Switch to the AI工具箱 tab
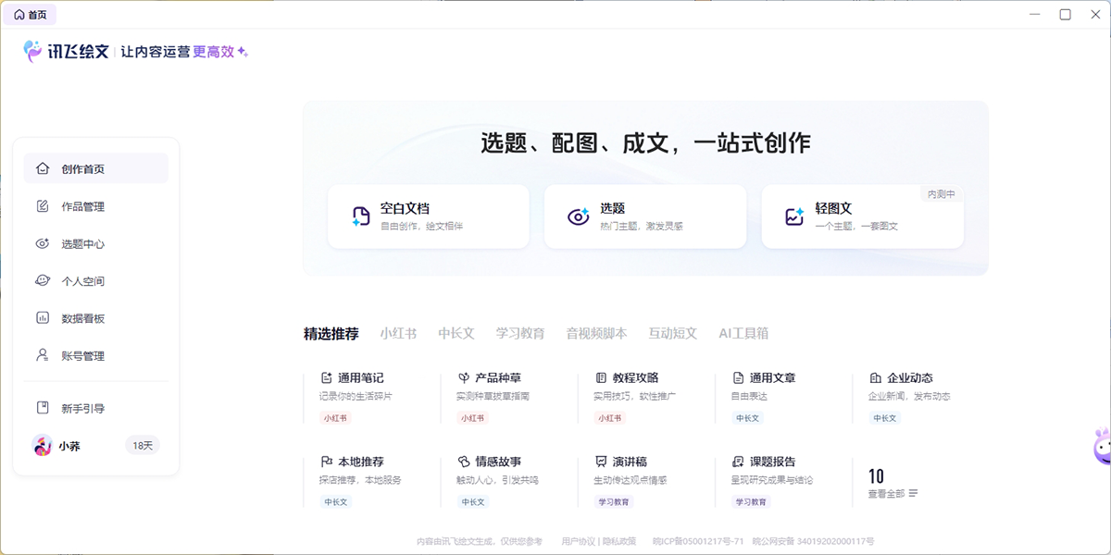This screenshot has height=555, width=1111. [x=743, y=333]
